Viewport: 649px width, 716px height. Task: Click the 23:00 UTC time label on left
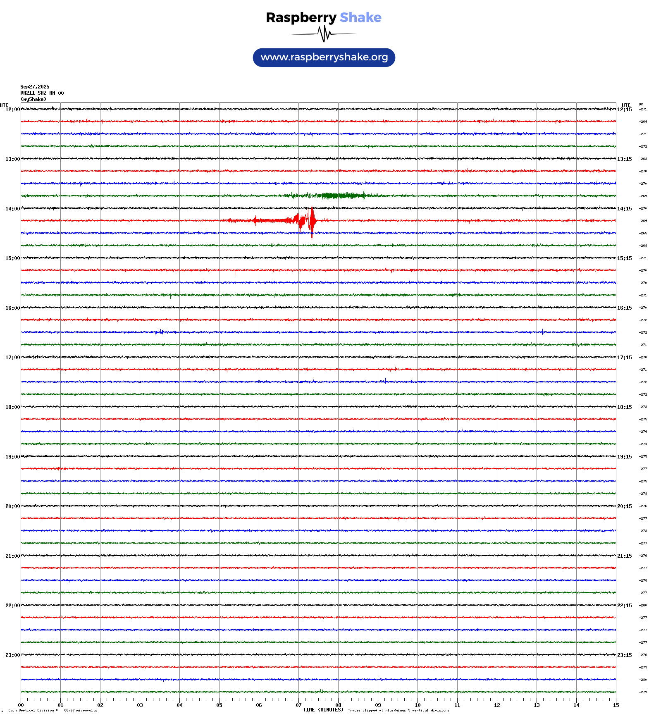pyautogui.click(x=12, y=655)
